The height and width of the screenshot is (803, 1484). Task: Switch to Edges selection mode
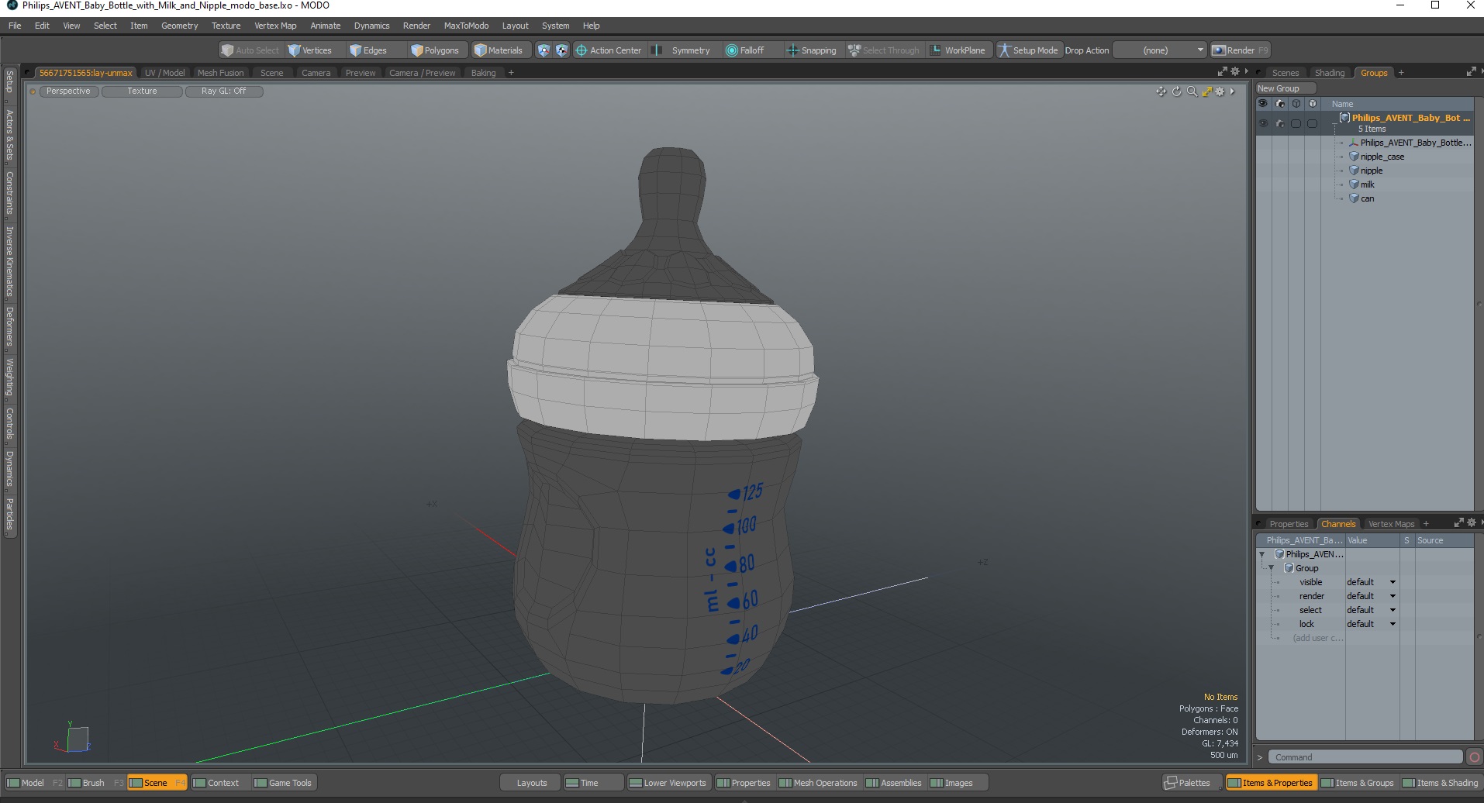coord(368,50)
